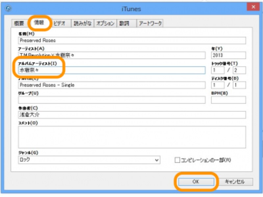This screenshot has width=263, height=197.
Task: Click the artist field T.M.Revolution×水樹奈々
Action: [112, 55]
